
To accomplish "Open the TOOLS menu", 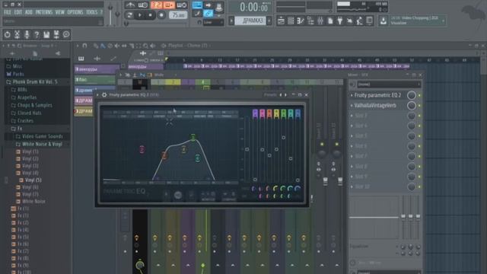I will (91, 12).
